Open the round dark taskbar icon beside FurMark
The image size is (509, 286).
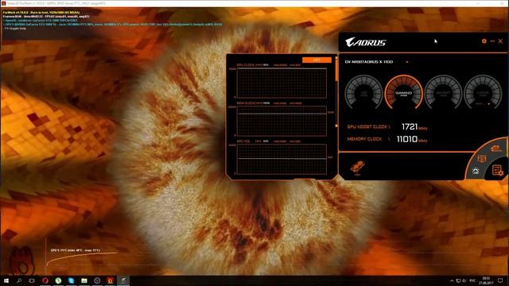point(97,280)
